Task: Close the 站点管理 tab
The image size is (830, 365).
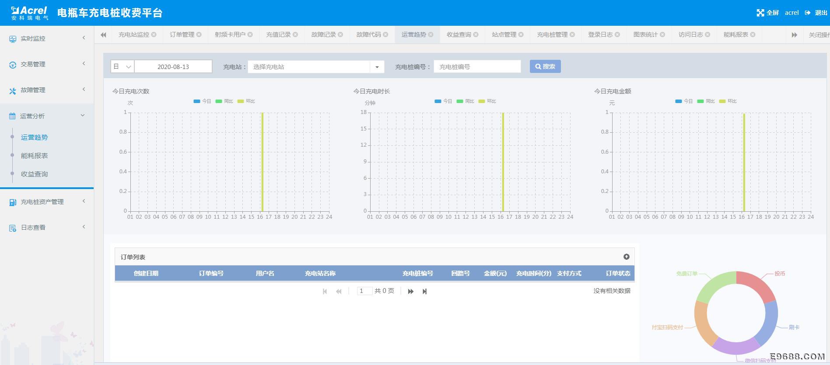Action: click(x=521, y=34)
